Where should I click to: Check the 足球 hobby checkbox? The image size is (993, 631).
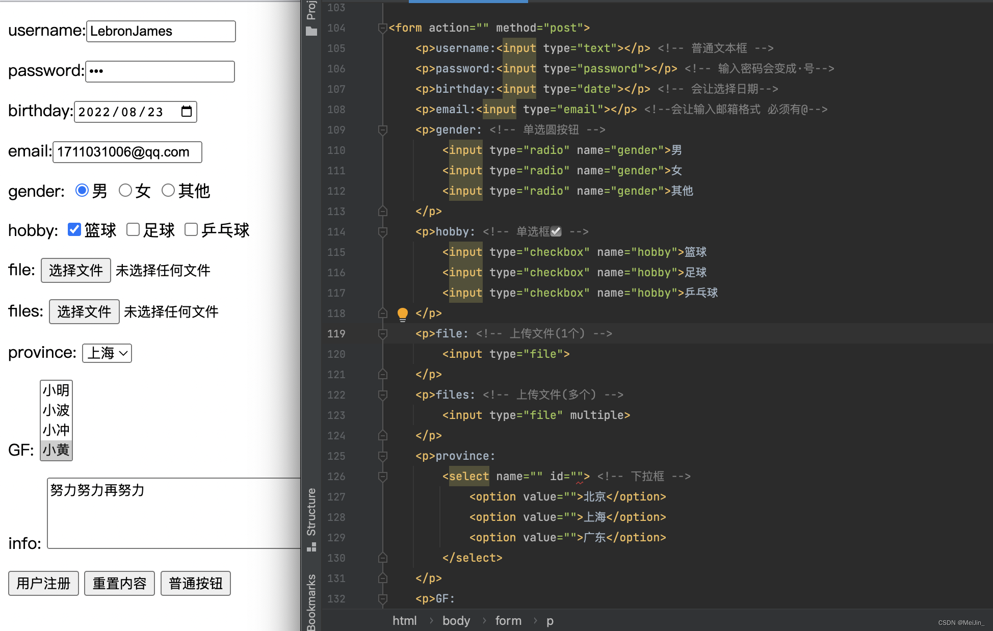133,230
